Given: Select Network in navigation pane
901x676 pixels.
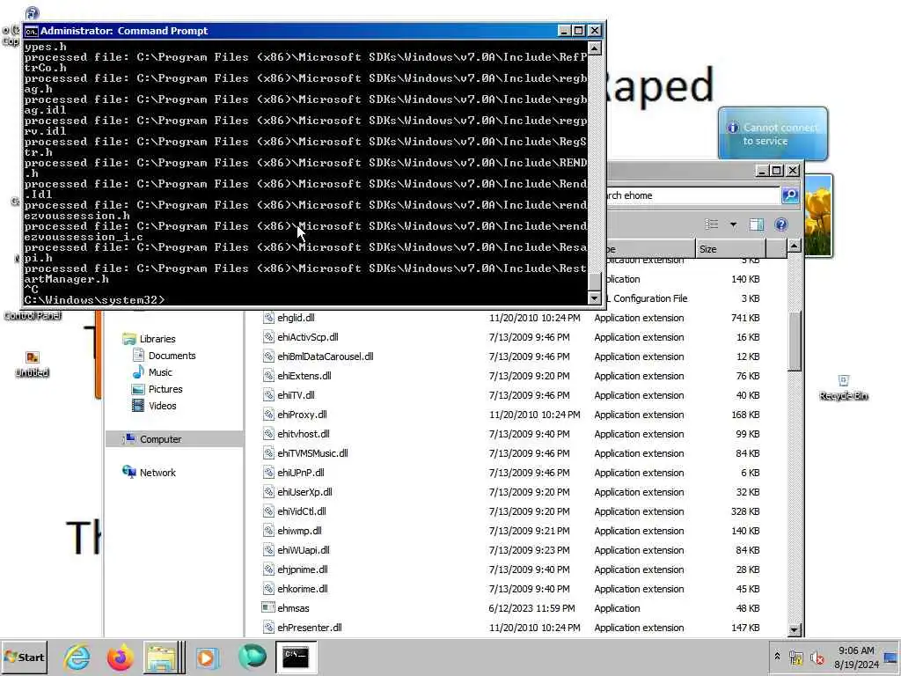Looking at the screenshot, I should point(157,473).
